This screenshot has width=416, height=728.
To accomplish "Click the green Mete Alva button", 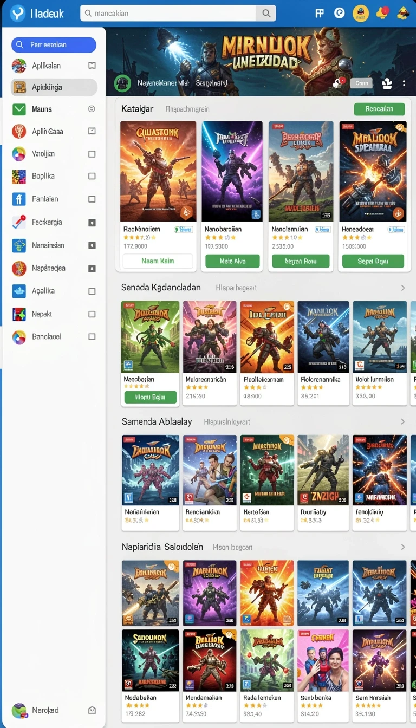I will coord(232,261).
